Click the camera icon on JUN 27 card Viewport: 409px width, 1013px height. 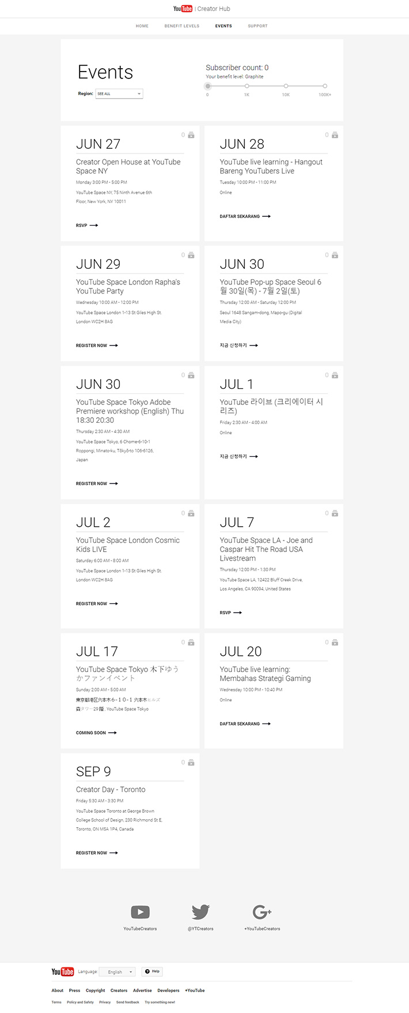(191, 135)
